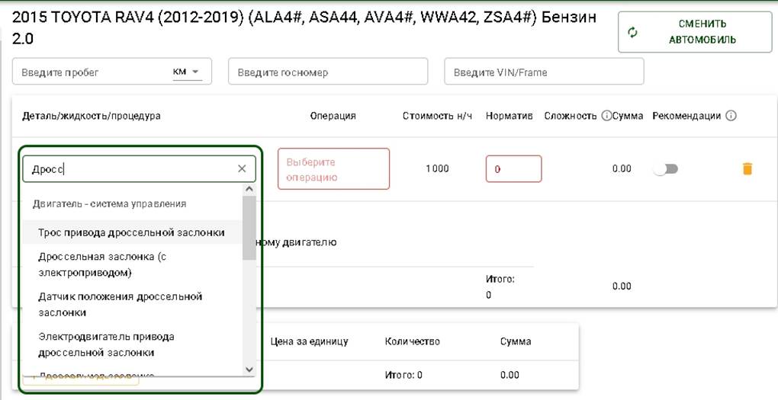The image size is (778, 400).
Task: Click the dropdown list scrollbar thumb
Action: pyautogui.click(x=249, y=228)
